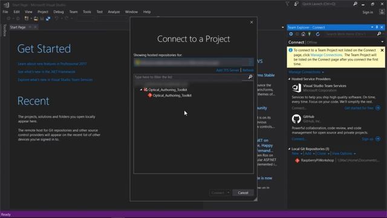Refresh Team Explorer with the refresh icon
This screenshot has width=387, height=218.
coord(317,34)
